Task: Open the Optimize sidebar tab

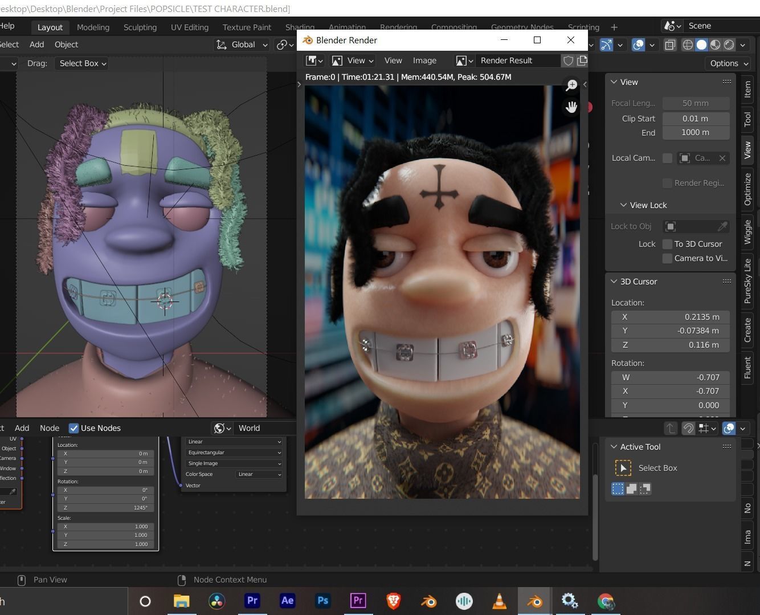Action: coord(747,189)
